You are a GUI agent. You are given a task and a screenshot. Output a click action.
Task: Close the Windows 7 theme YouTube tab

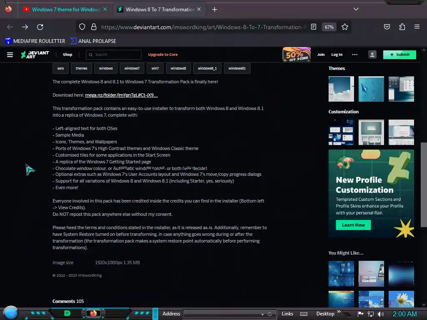coord(105,9)
